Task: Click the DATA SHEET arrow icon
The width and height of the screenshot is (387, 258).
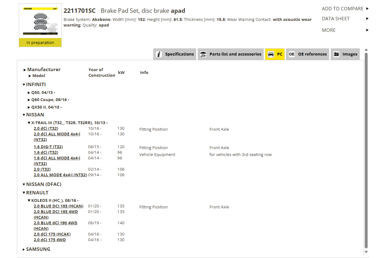Action: [x=367, y=19]
